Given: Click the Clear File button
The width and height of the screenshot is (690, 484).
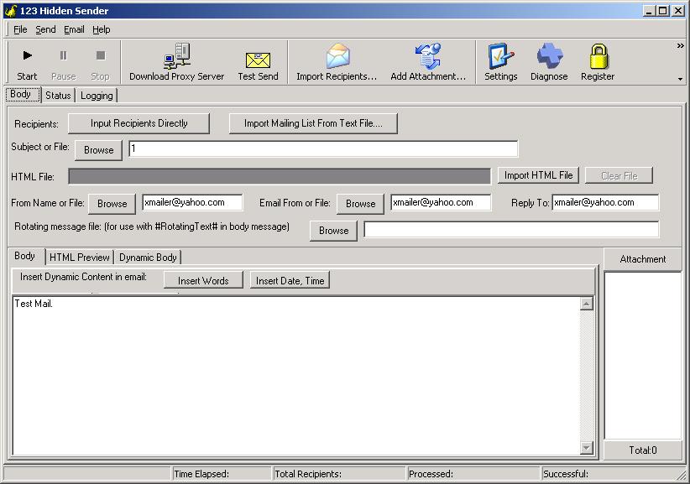Looking at the screenshot, I should (619, 176).
